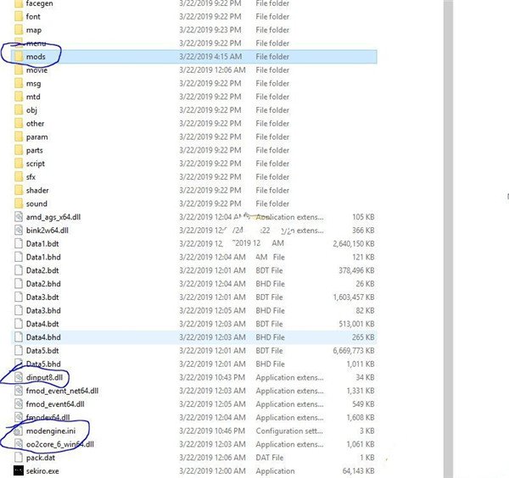Select the Data1.bdt file name
The width and height of the screenshot is (509, 478).
41,243
